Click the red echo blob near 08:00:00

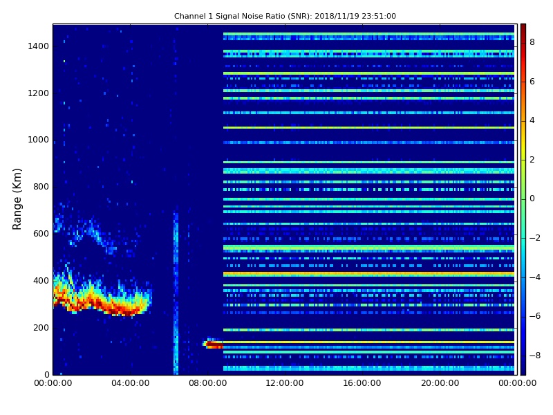click(214, 344)
